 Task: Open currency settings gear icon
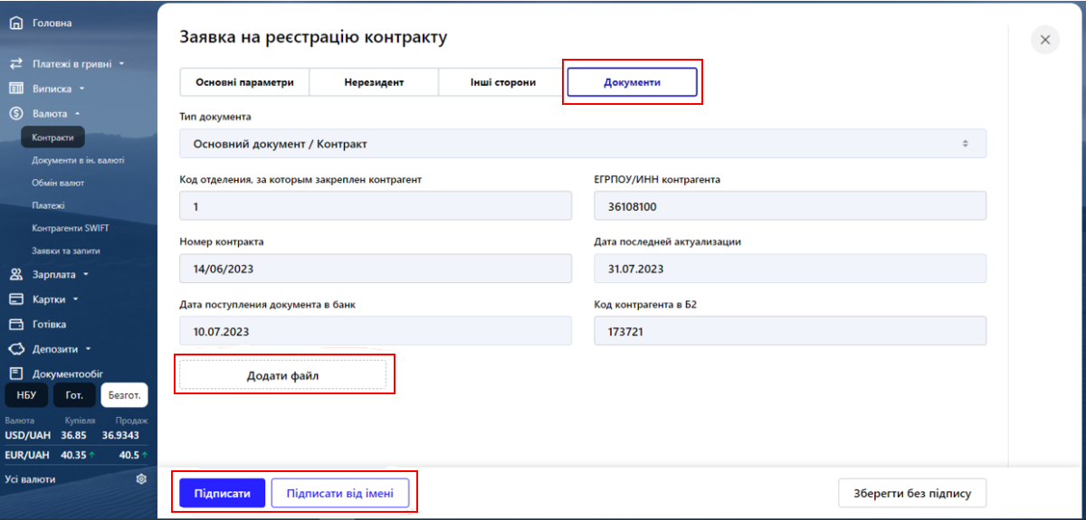point(141,479)
